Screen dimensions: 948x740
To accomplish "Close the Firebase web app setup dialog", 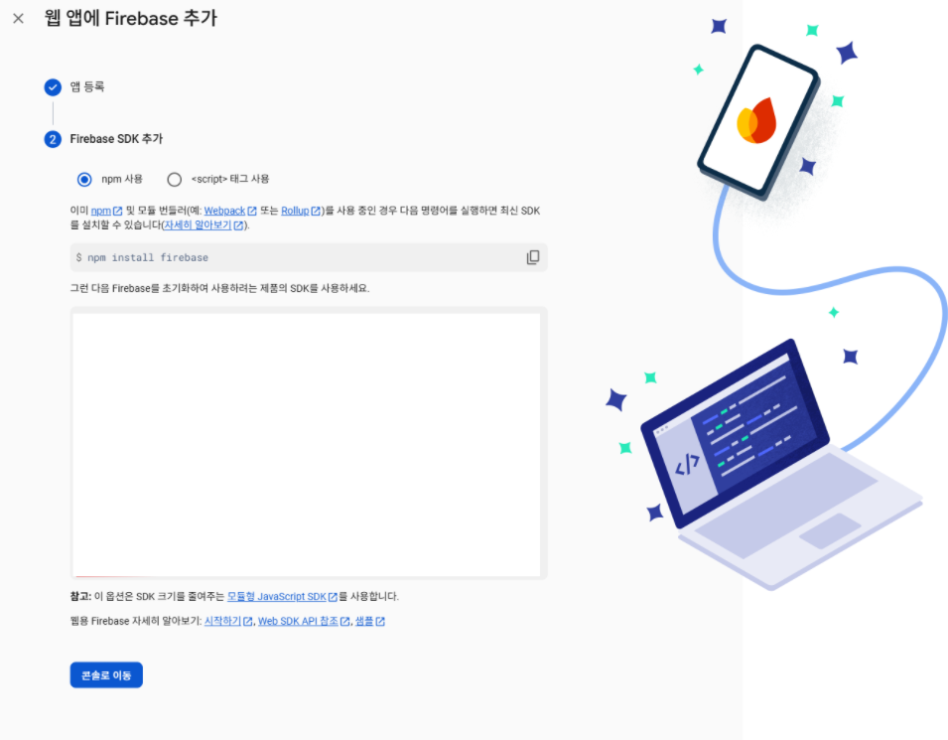I will pos(19,19).
